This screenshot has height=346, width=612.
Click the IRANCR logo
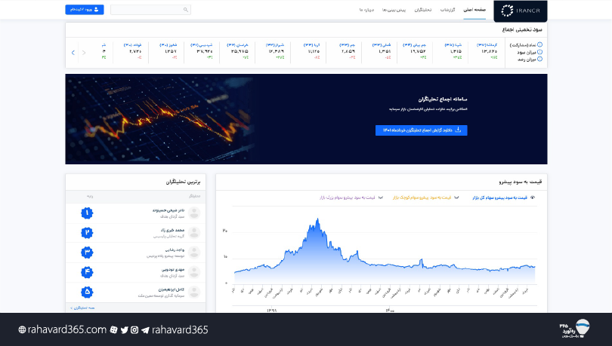point(521,11)
